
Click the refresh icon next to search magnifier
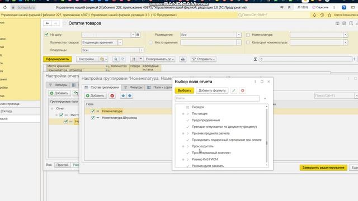[123, 59]
